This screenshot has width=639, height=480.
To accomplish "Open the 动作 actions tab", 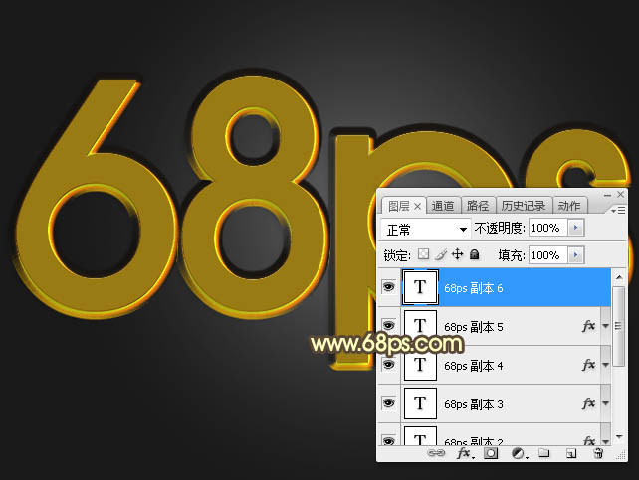I will coord(569,206).
